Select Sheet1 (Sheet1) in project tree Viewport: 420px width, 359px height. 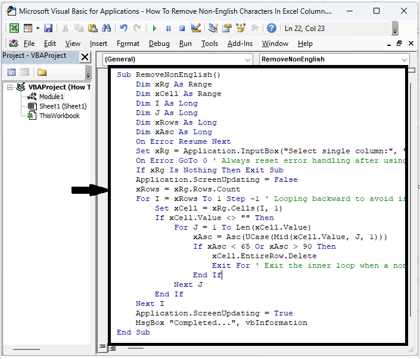[x=63, y=106]
